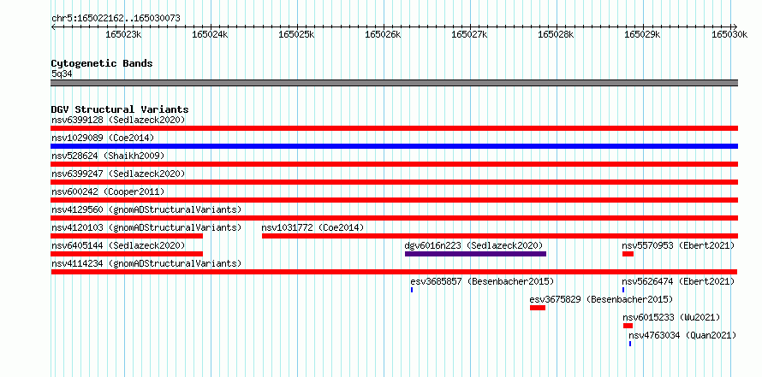Select the red bar under nsv528624
Screen dimensions: 762x377
click(x=394, y=164)
